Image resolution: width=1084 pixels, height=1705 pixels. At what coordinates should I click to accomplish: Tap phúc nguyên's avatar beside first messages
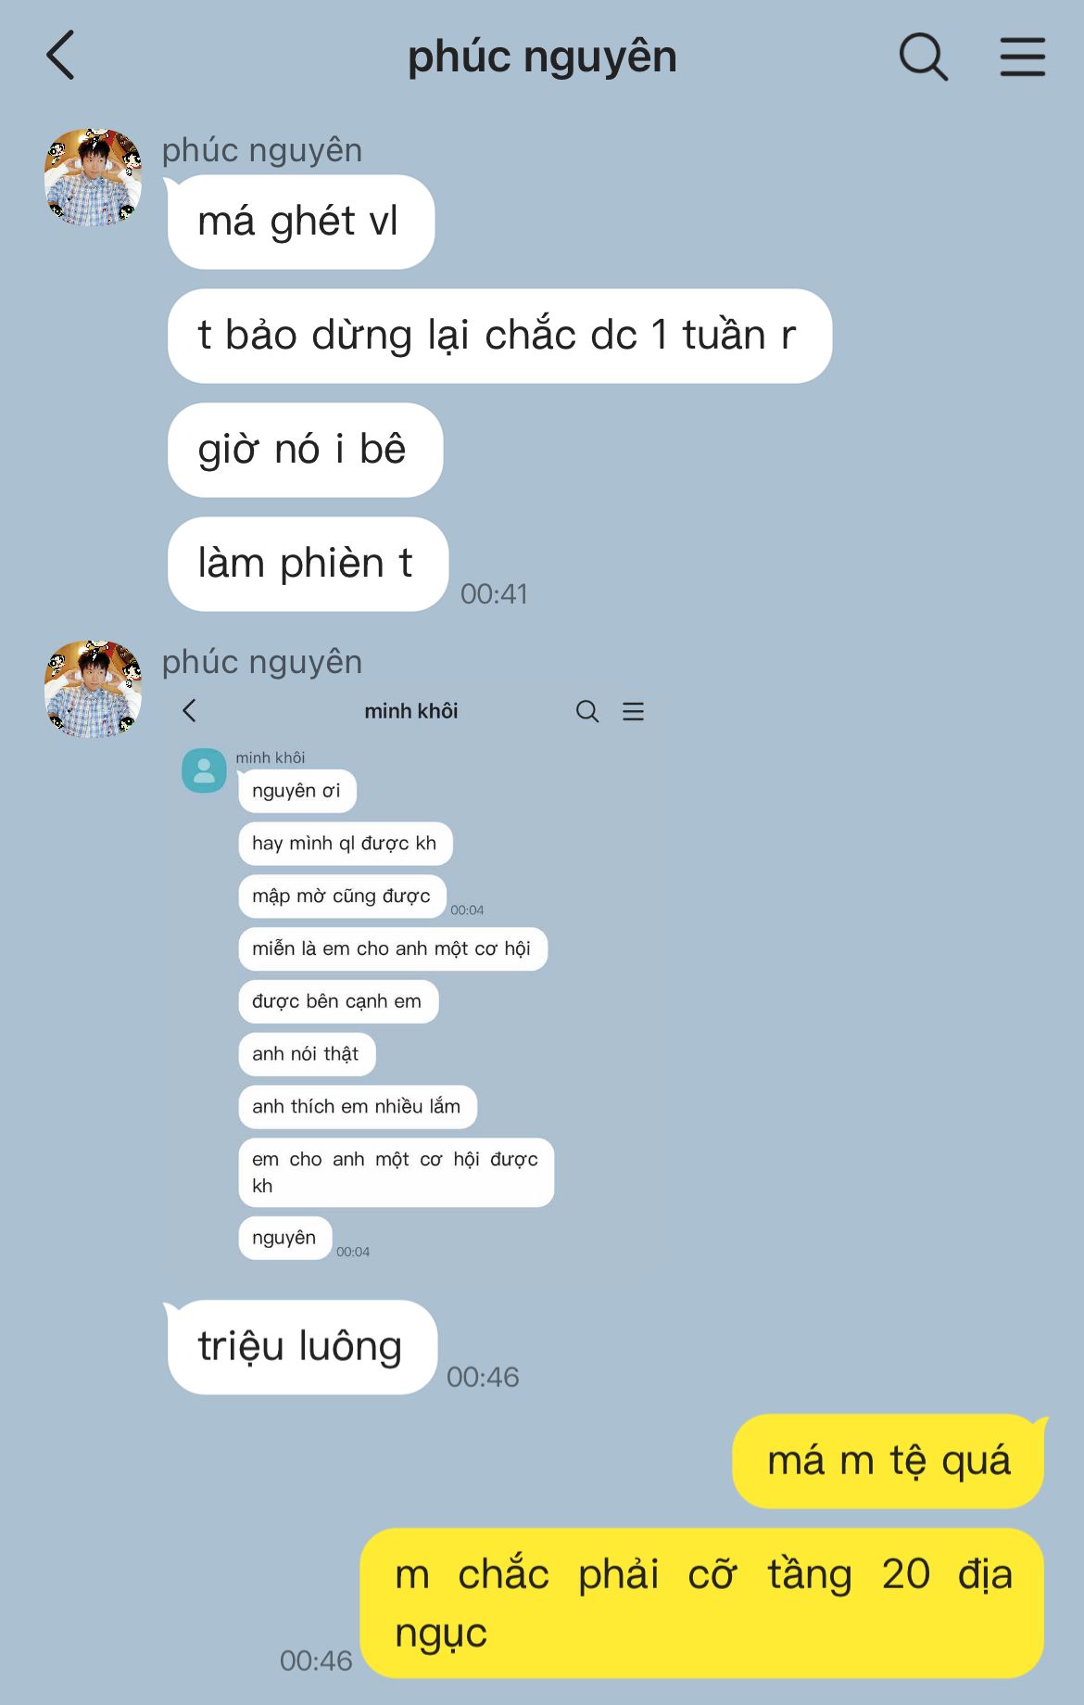point(94,177)
